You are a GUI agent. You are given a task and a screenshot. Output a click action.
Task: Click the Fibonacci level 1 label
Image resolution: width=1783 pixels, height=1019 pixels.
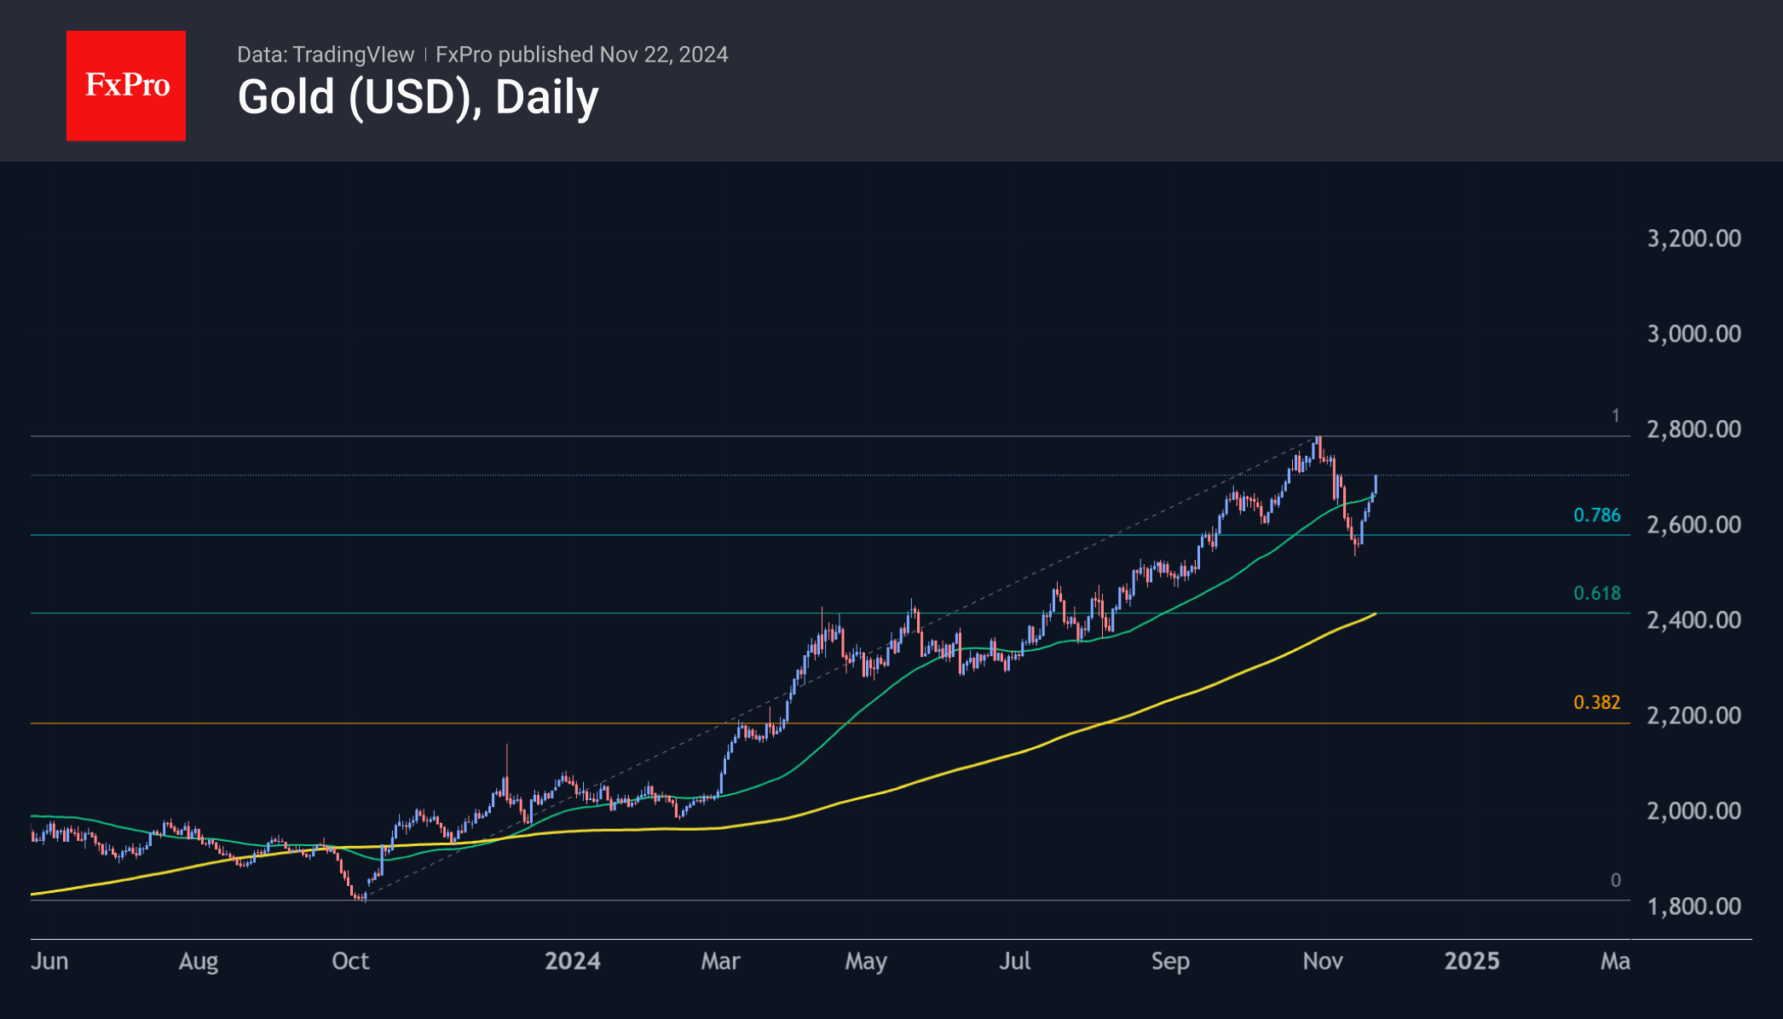(1614, 416)
